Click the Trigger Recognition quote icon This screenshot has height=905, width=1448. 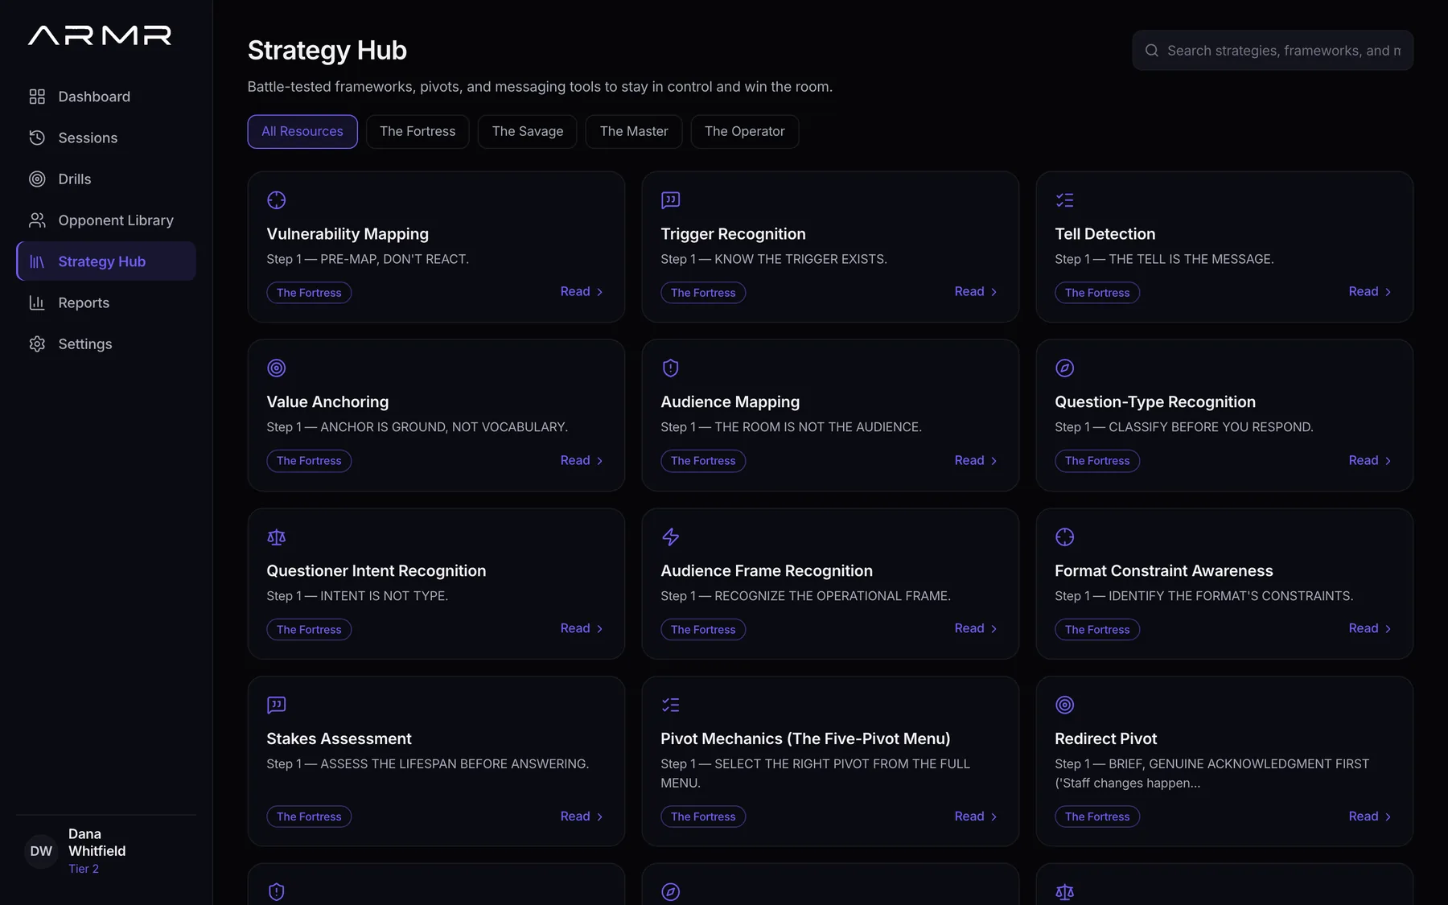pyautogui.click(x=671, y=200)
